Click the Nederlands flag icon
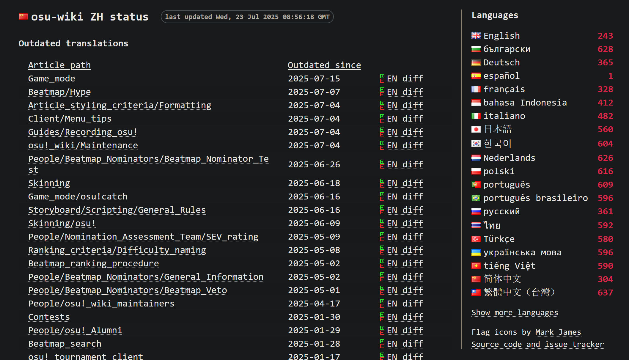 pos(476,158)
